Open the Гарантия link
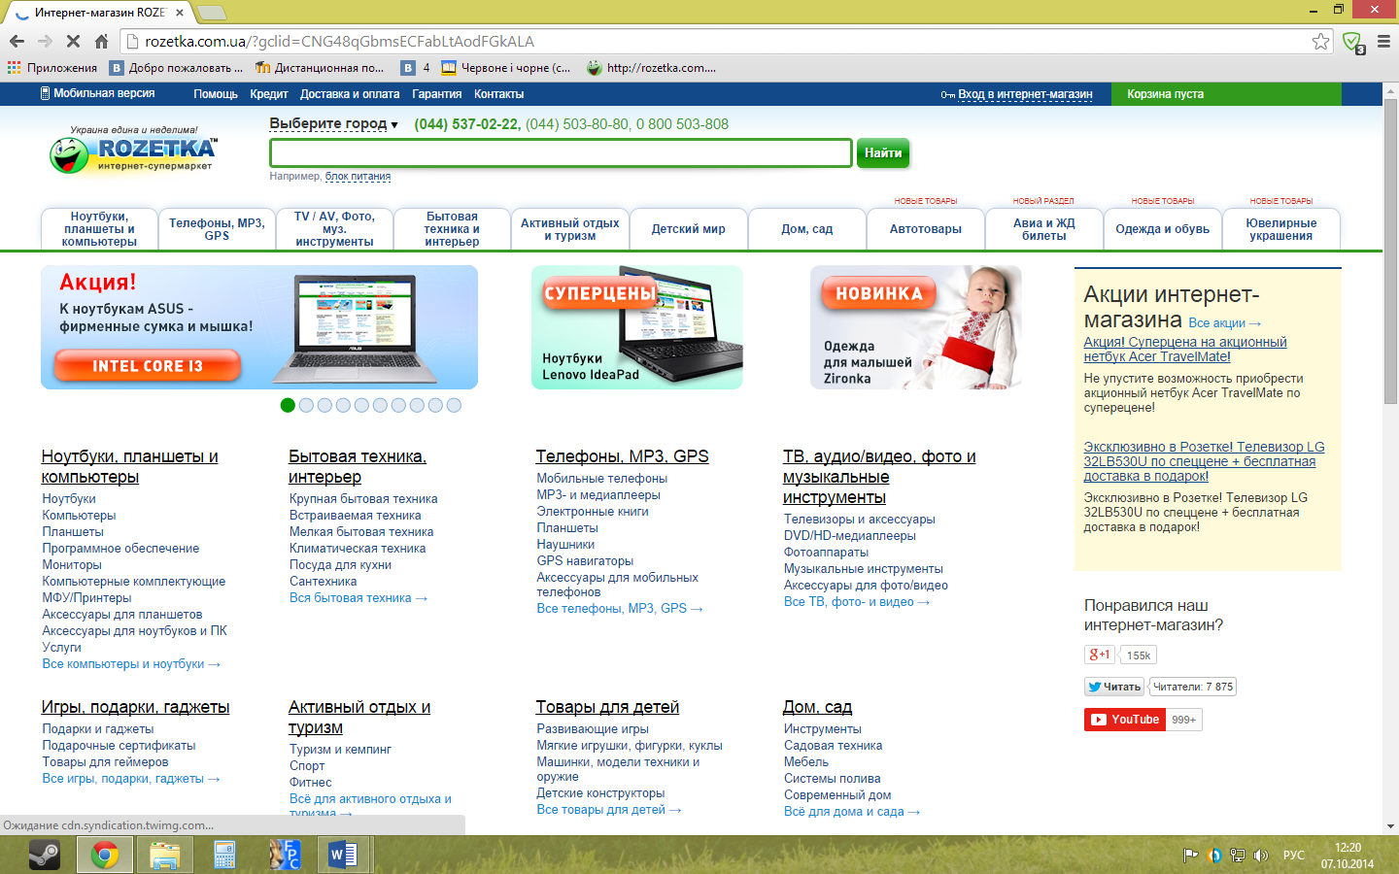This screenshot has width=1399, height=874. [437, 94]
